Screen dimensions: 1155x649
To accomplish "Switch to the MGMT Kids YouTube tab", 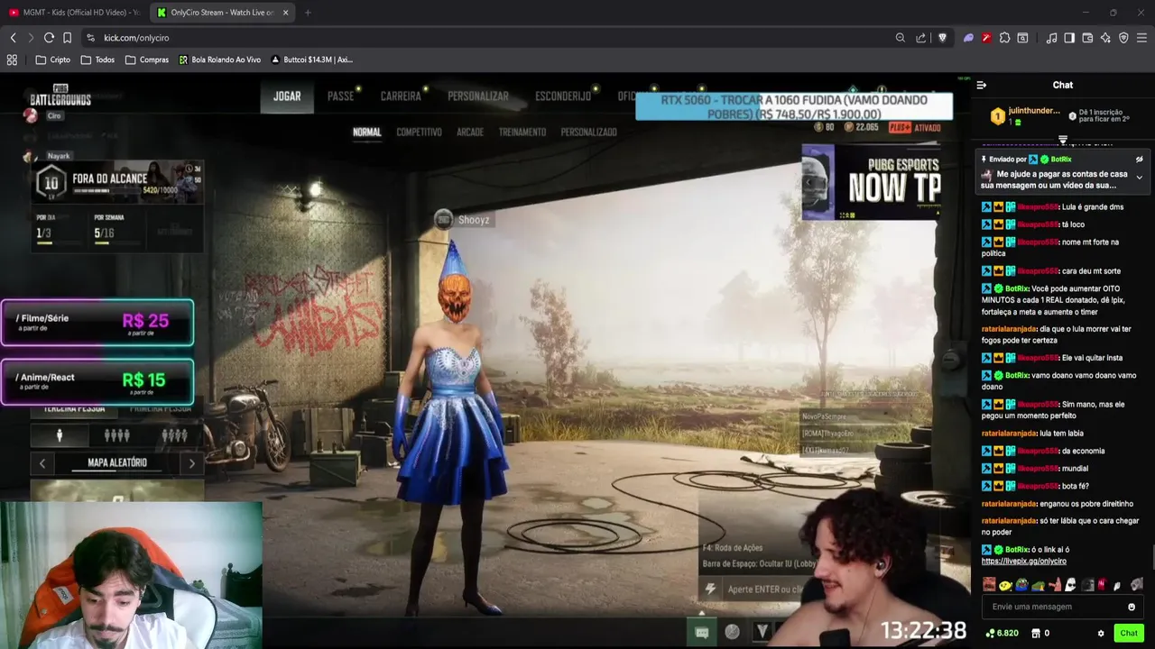I will click(74, 13).
